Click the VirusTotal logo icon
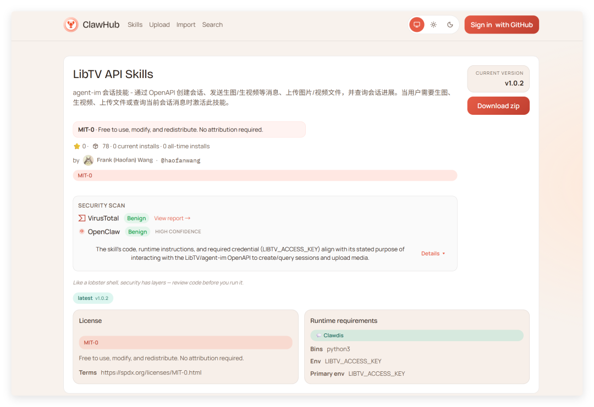The image size is (594, 407). (x=82, y=218)
